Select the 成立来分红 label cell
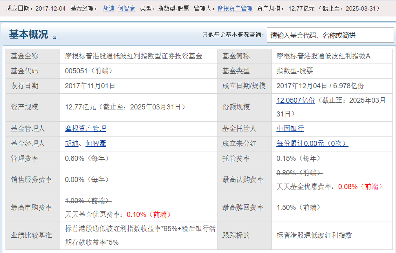The width and height of the screenshot is (396, 253). tap(244, 144)
